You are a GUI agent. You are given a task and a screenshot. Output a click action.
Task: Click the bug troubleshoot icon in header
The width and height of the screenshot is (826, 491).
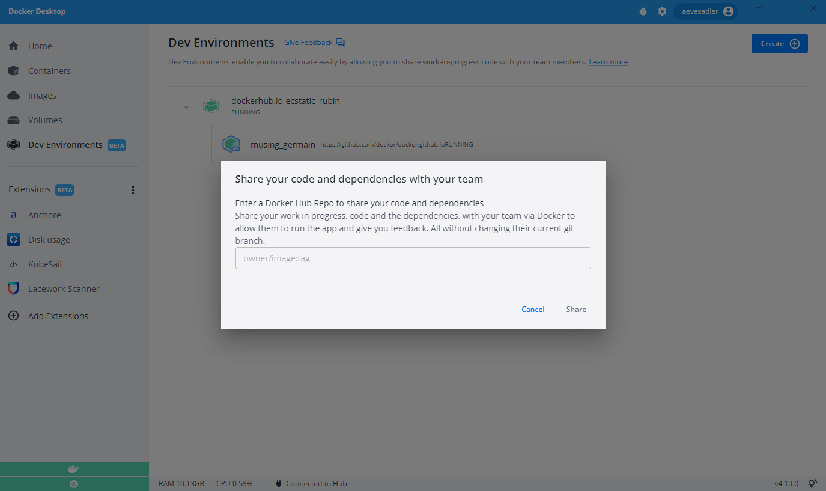point(643,11)
